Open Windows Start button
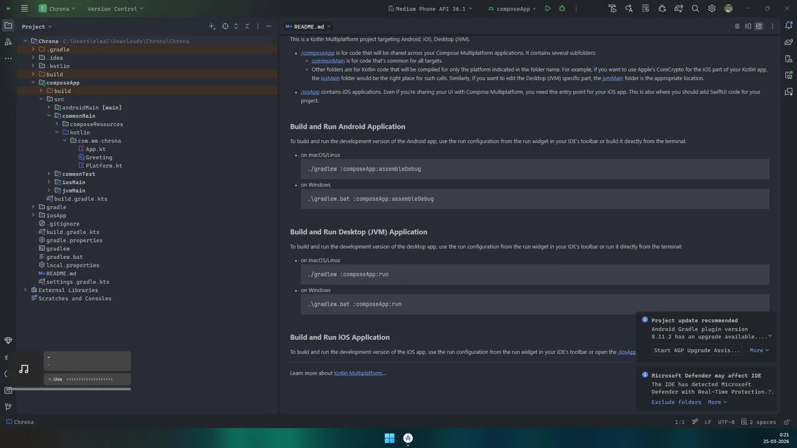The image size is (797, 448). click(x=389, y=438)
